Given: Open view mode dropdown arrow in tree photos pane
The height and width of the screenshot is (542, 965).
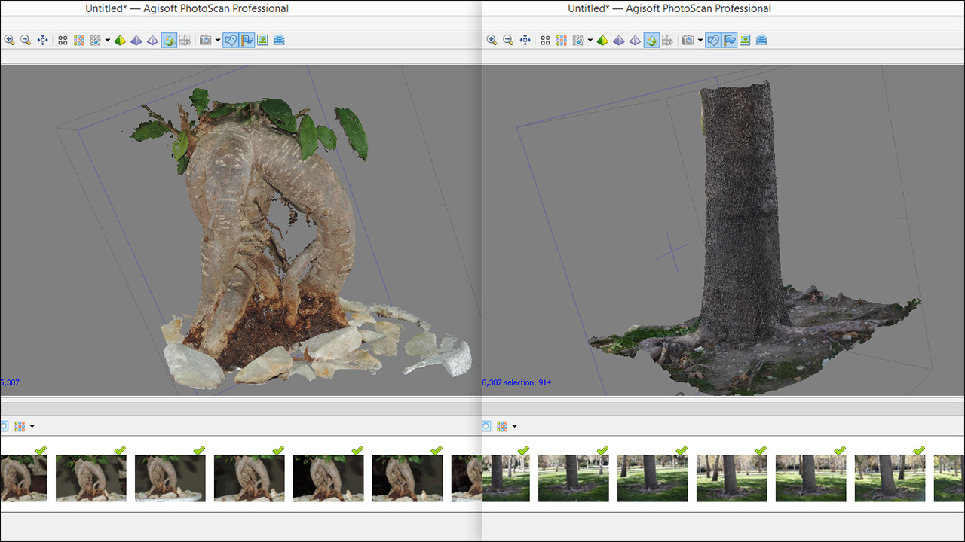Looking at the screenshot, I should coord(514,427).
